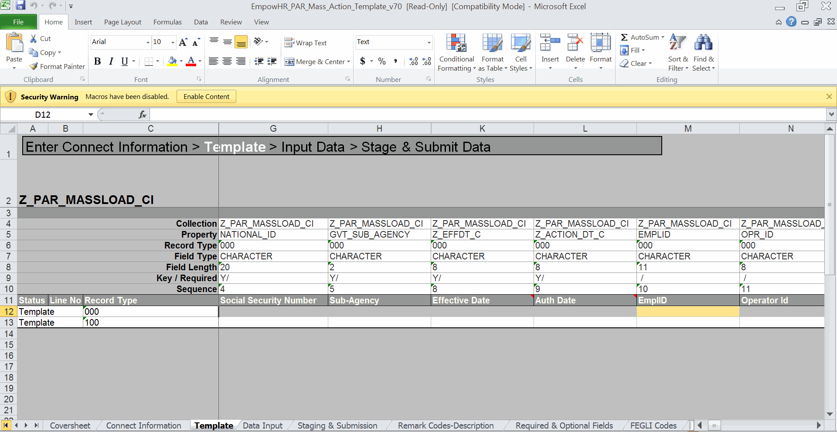Switch to the Formulas tab
The height and width of the screenshot is (432, 837).
[167, 22]
